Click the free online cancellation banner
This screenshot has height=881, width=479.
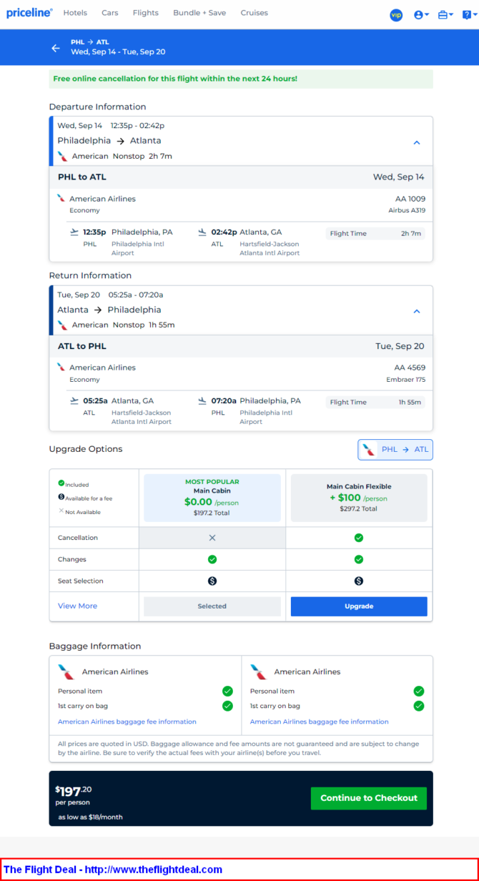pyautogui.click(x=241, y=79)
